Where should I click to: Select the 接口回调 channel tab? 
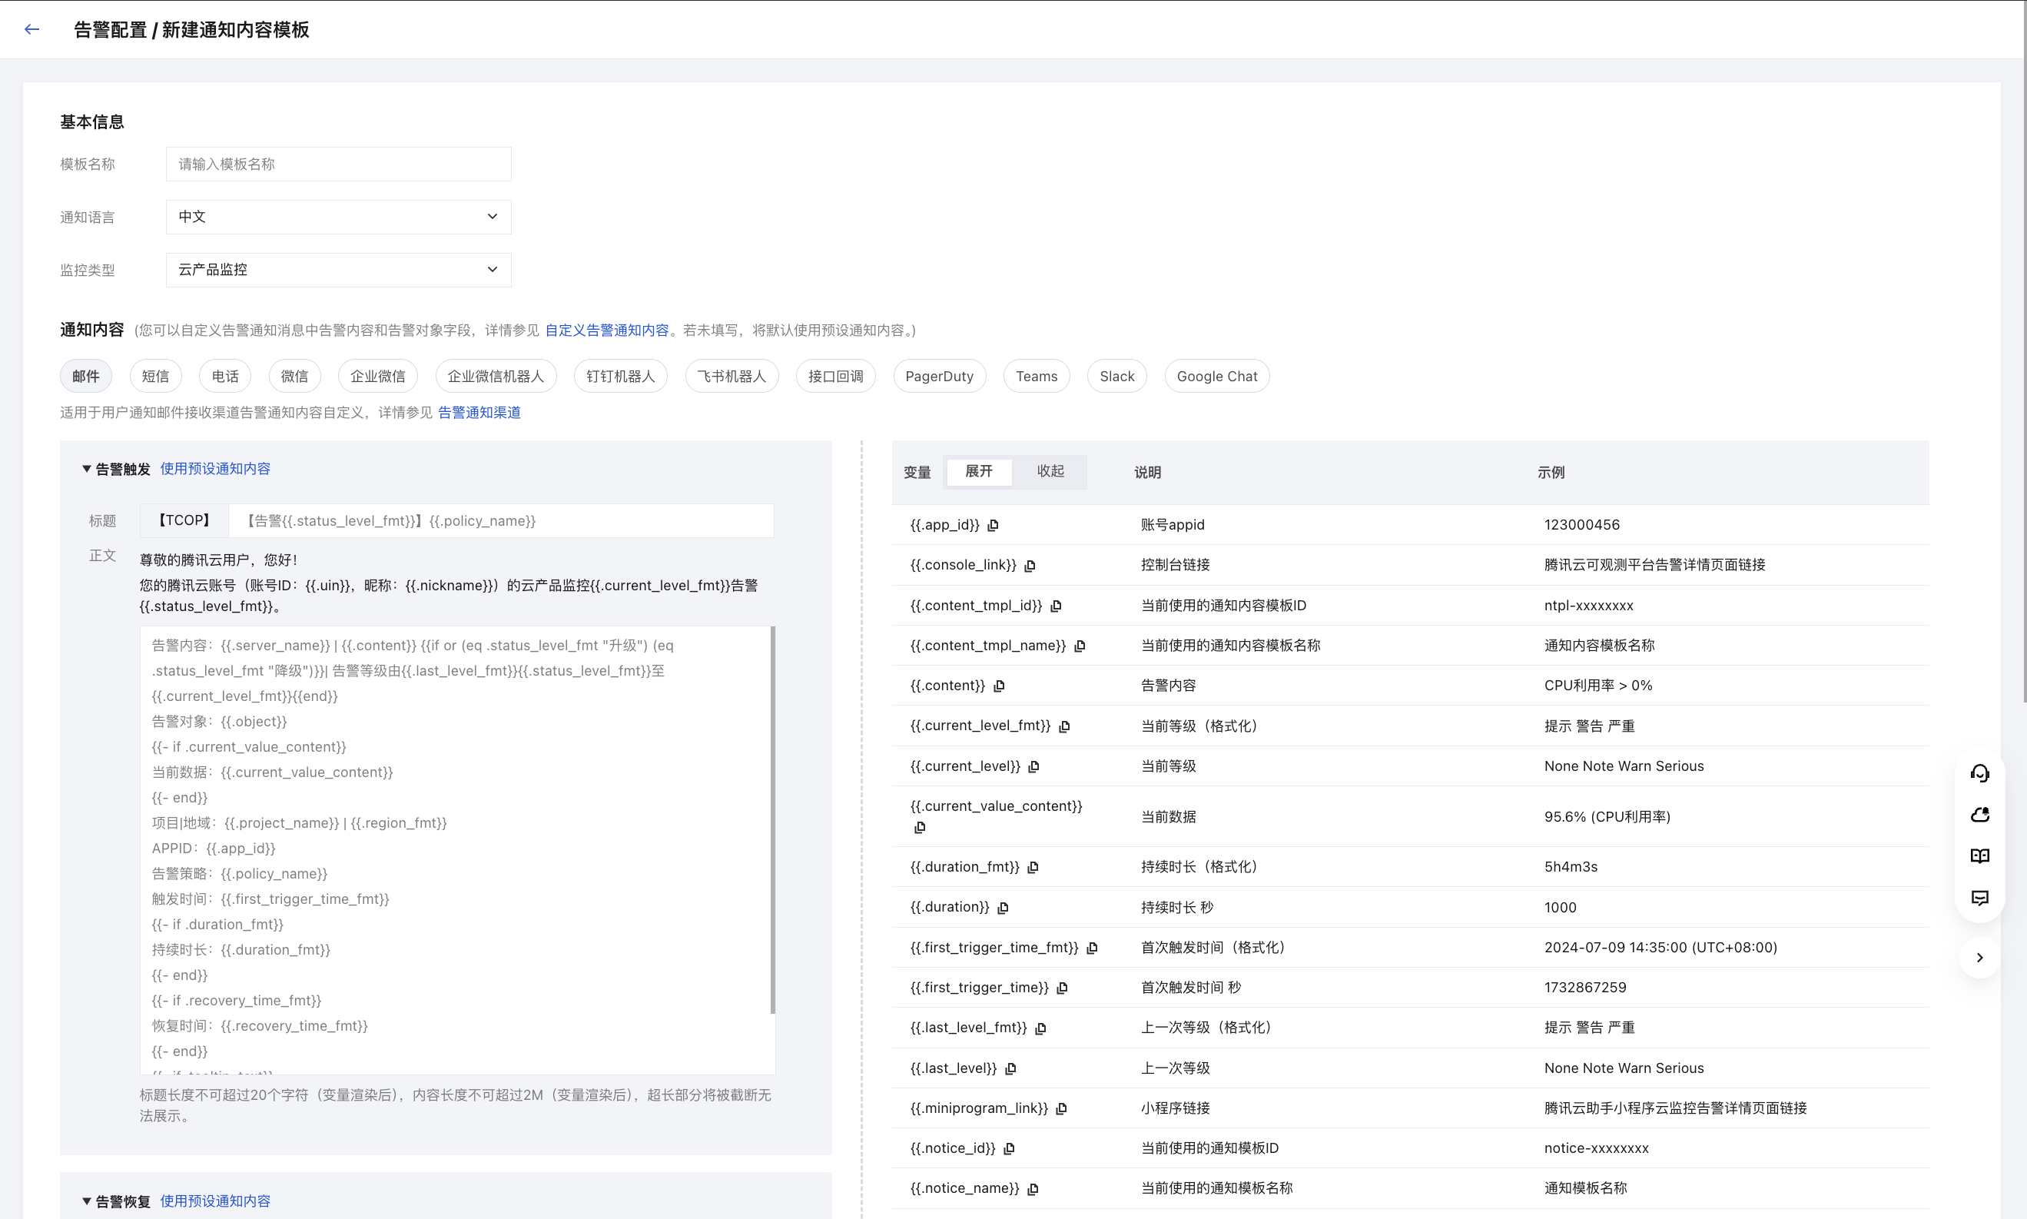point(836,376)
